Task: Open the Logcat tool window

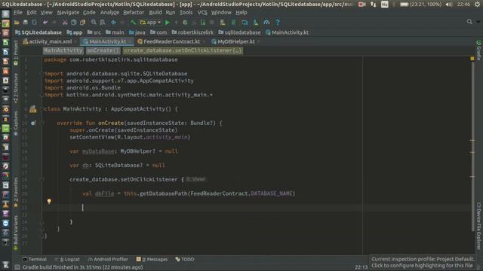Action: point(67,259)
